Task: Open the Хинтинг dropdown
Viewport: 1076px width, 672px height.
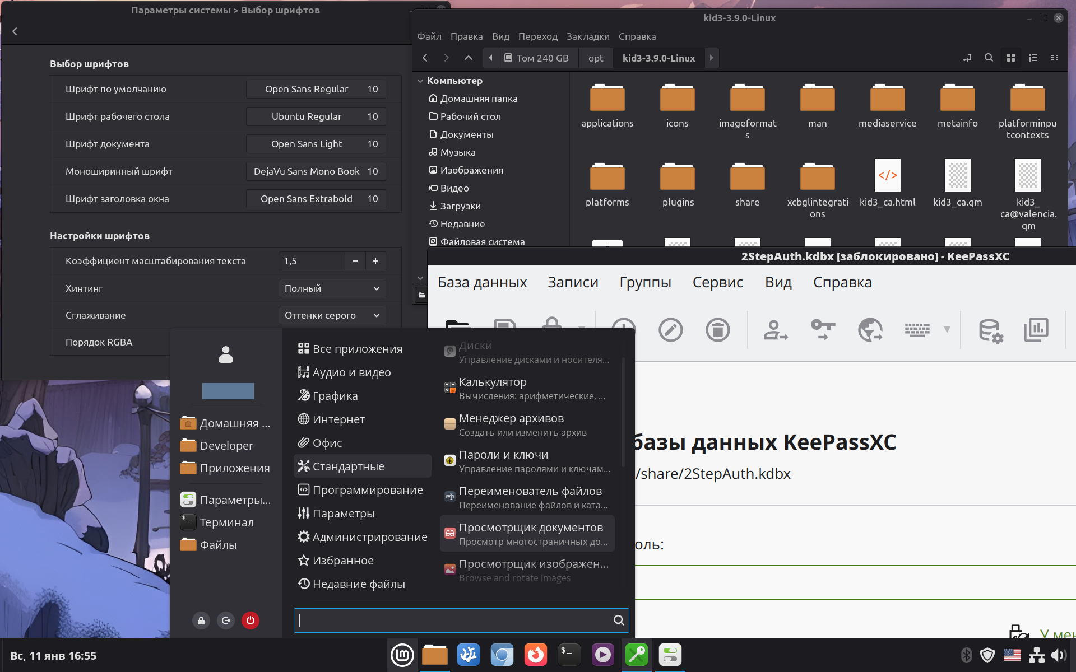Action: point(332,288)
